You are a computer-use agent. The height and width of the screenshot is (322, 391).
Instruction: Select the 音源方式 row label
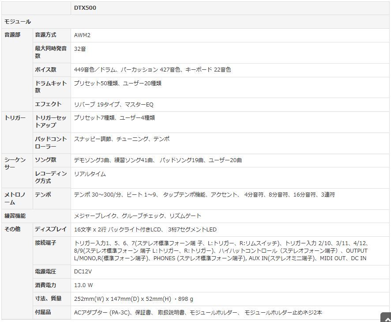pyautogui.click(x=45, y=35)
